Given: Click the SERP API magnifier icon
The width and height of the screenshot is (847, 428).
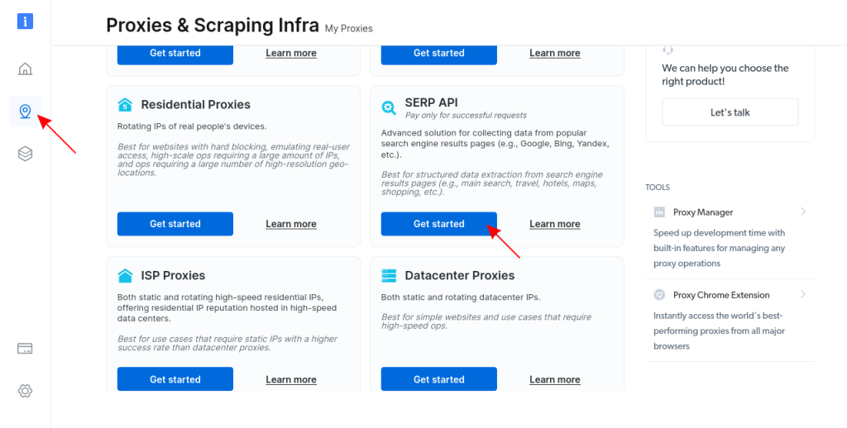Looking at the screenshot, I should (x=389, y=107).
